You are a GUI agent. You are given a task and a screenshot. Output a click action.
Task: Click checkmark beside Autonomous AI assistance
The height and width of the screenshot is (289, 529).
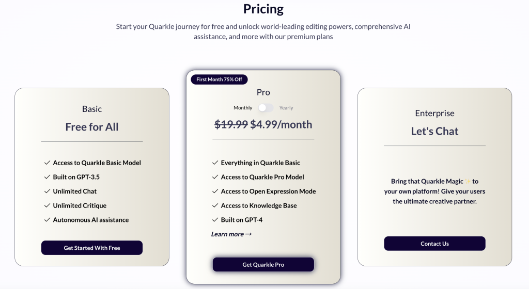[x=48, y=220]
